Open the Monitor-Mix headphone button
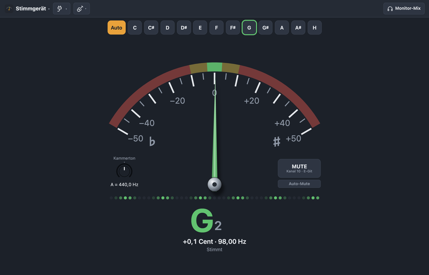 [x=404, y=9]
